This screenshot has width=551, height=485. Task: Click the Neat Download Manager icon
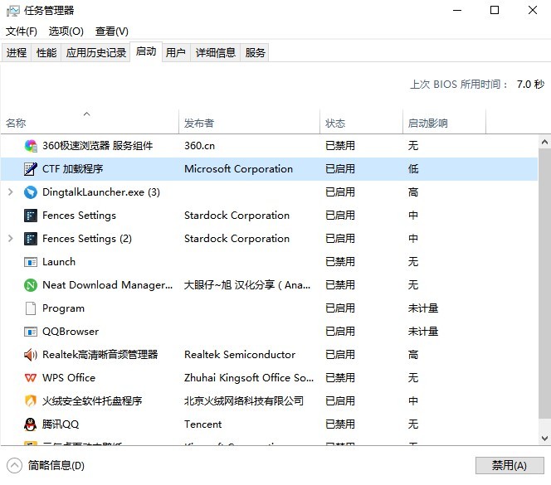pyautogui.click(x=31, y=285)
